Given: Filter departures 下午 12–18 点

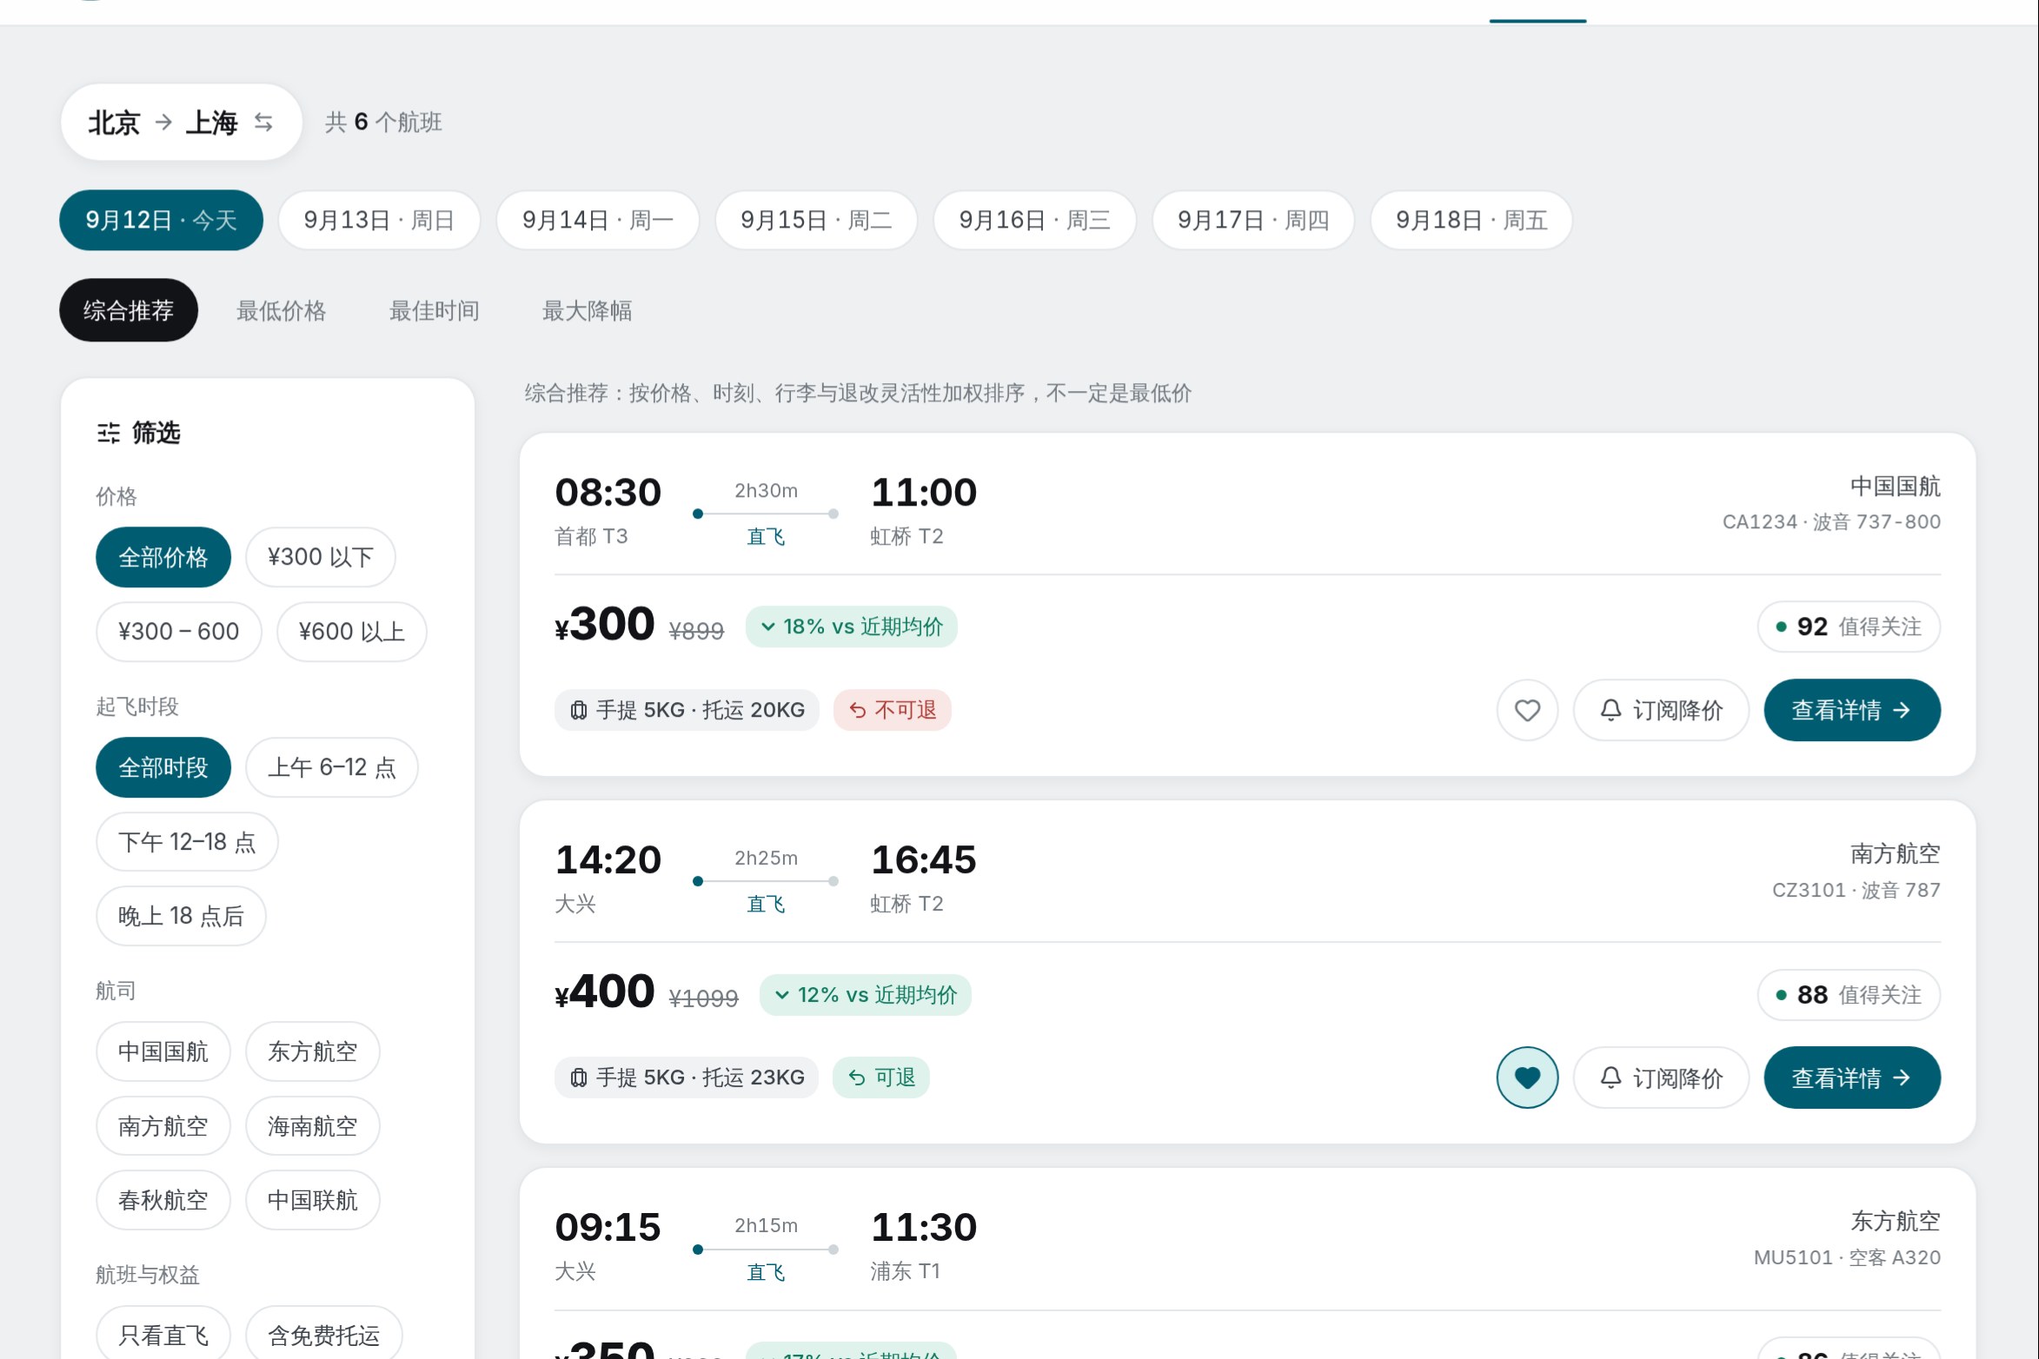Looking at the screenshot, I should [187, 842].
